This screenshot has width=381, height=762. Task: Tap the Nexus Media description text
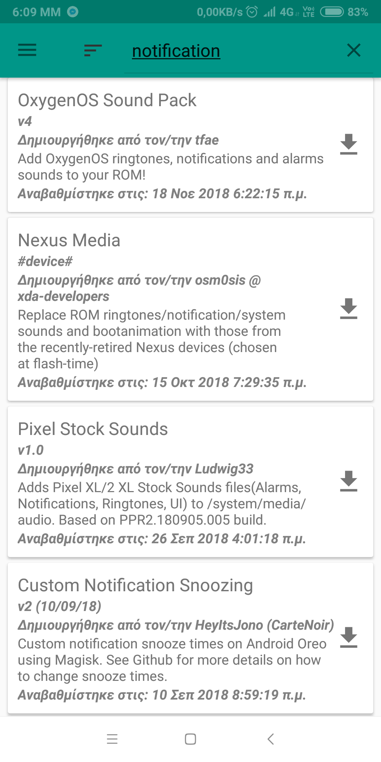[152, 339]
